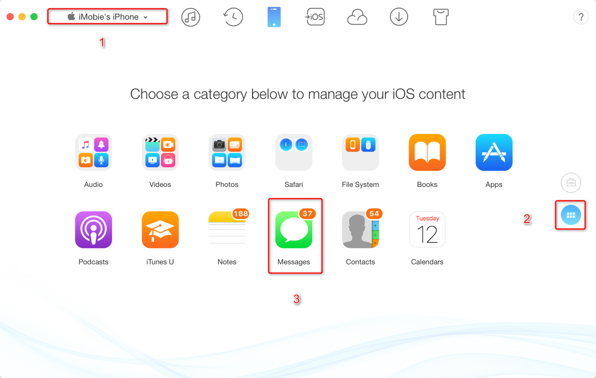The image size is (596, 378).
Task: Select the Device Manager phone tab
Action: pos(274,17)
